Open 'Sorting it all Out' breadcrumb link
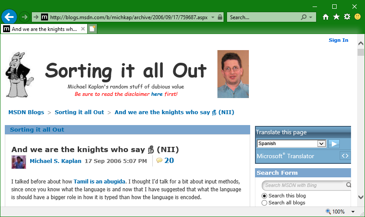 [x=79, y=112]
